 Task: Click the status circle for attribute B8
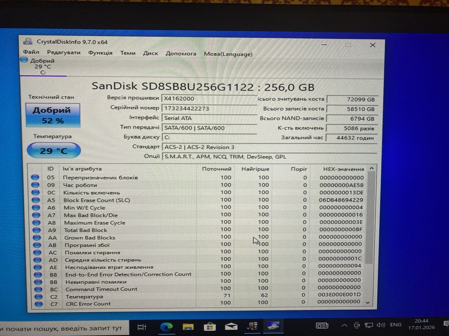38,275
